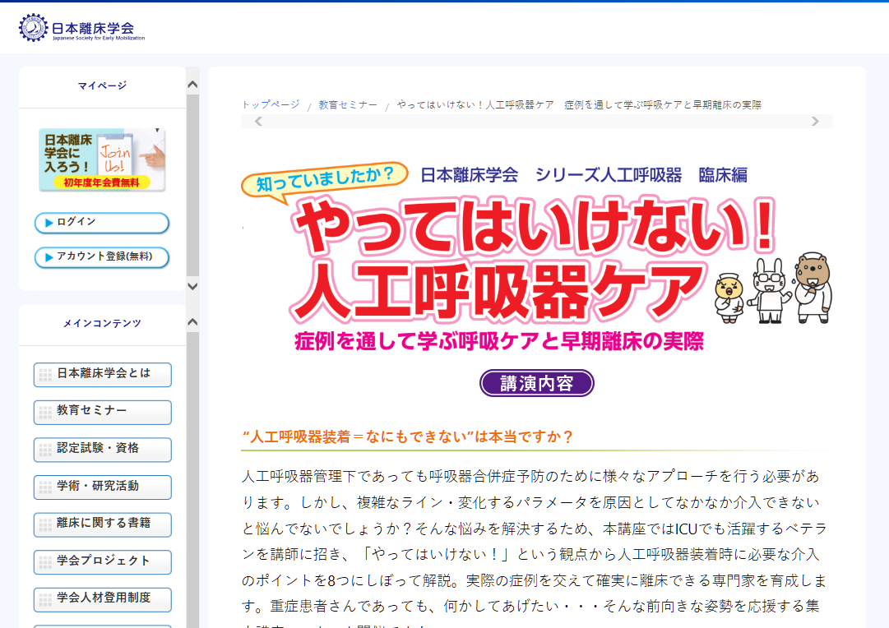Image resolution: width=889 pixels, height=628 pixels.
Task: Open 教育セミナー sidebar menu item
Action: pos(103,412)
